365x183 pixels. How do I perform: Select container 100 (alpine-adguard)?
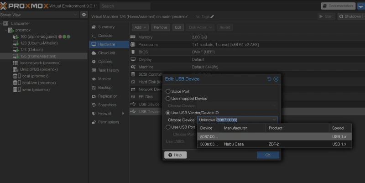pos(38,37)
